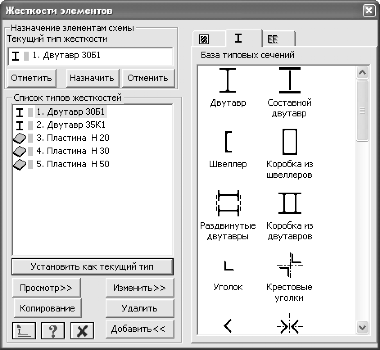Click the section list scrollbar up arrow
The image size is (380, 350).
362,72
